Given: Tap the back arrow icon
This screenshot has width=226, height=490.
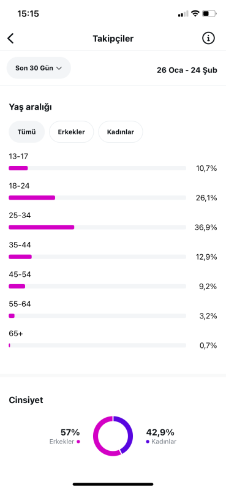Looking at the screenshot, I should pos(10,39).
